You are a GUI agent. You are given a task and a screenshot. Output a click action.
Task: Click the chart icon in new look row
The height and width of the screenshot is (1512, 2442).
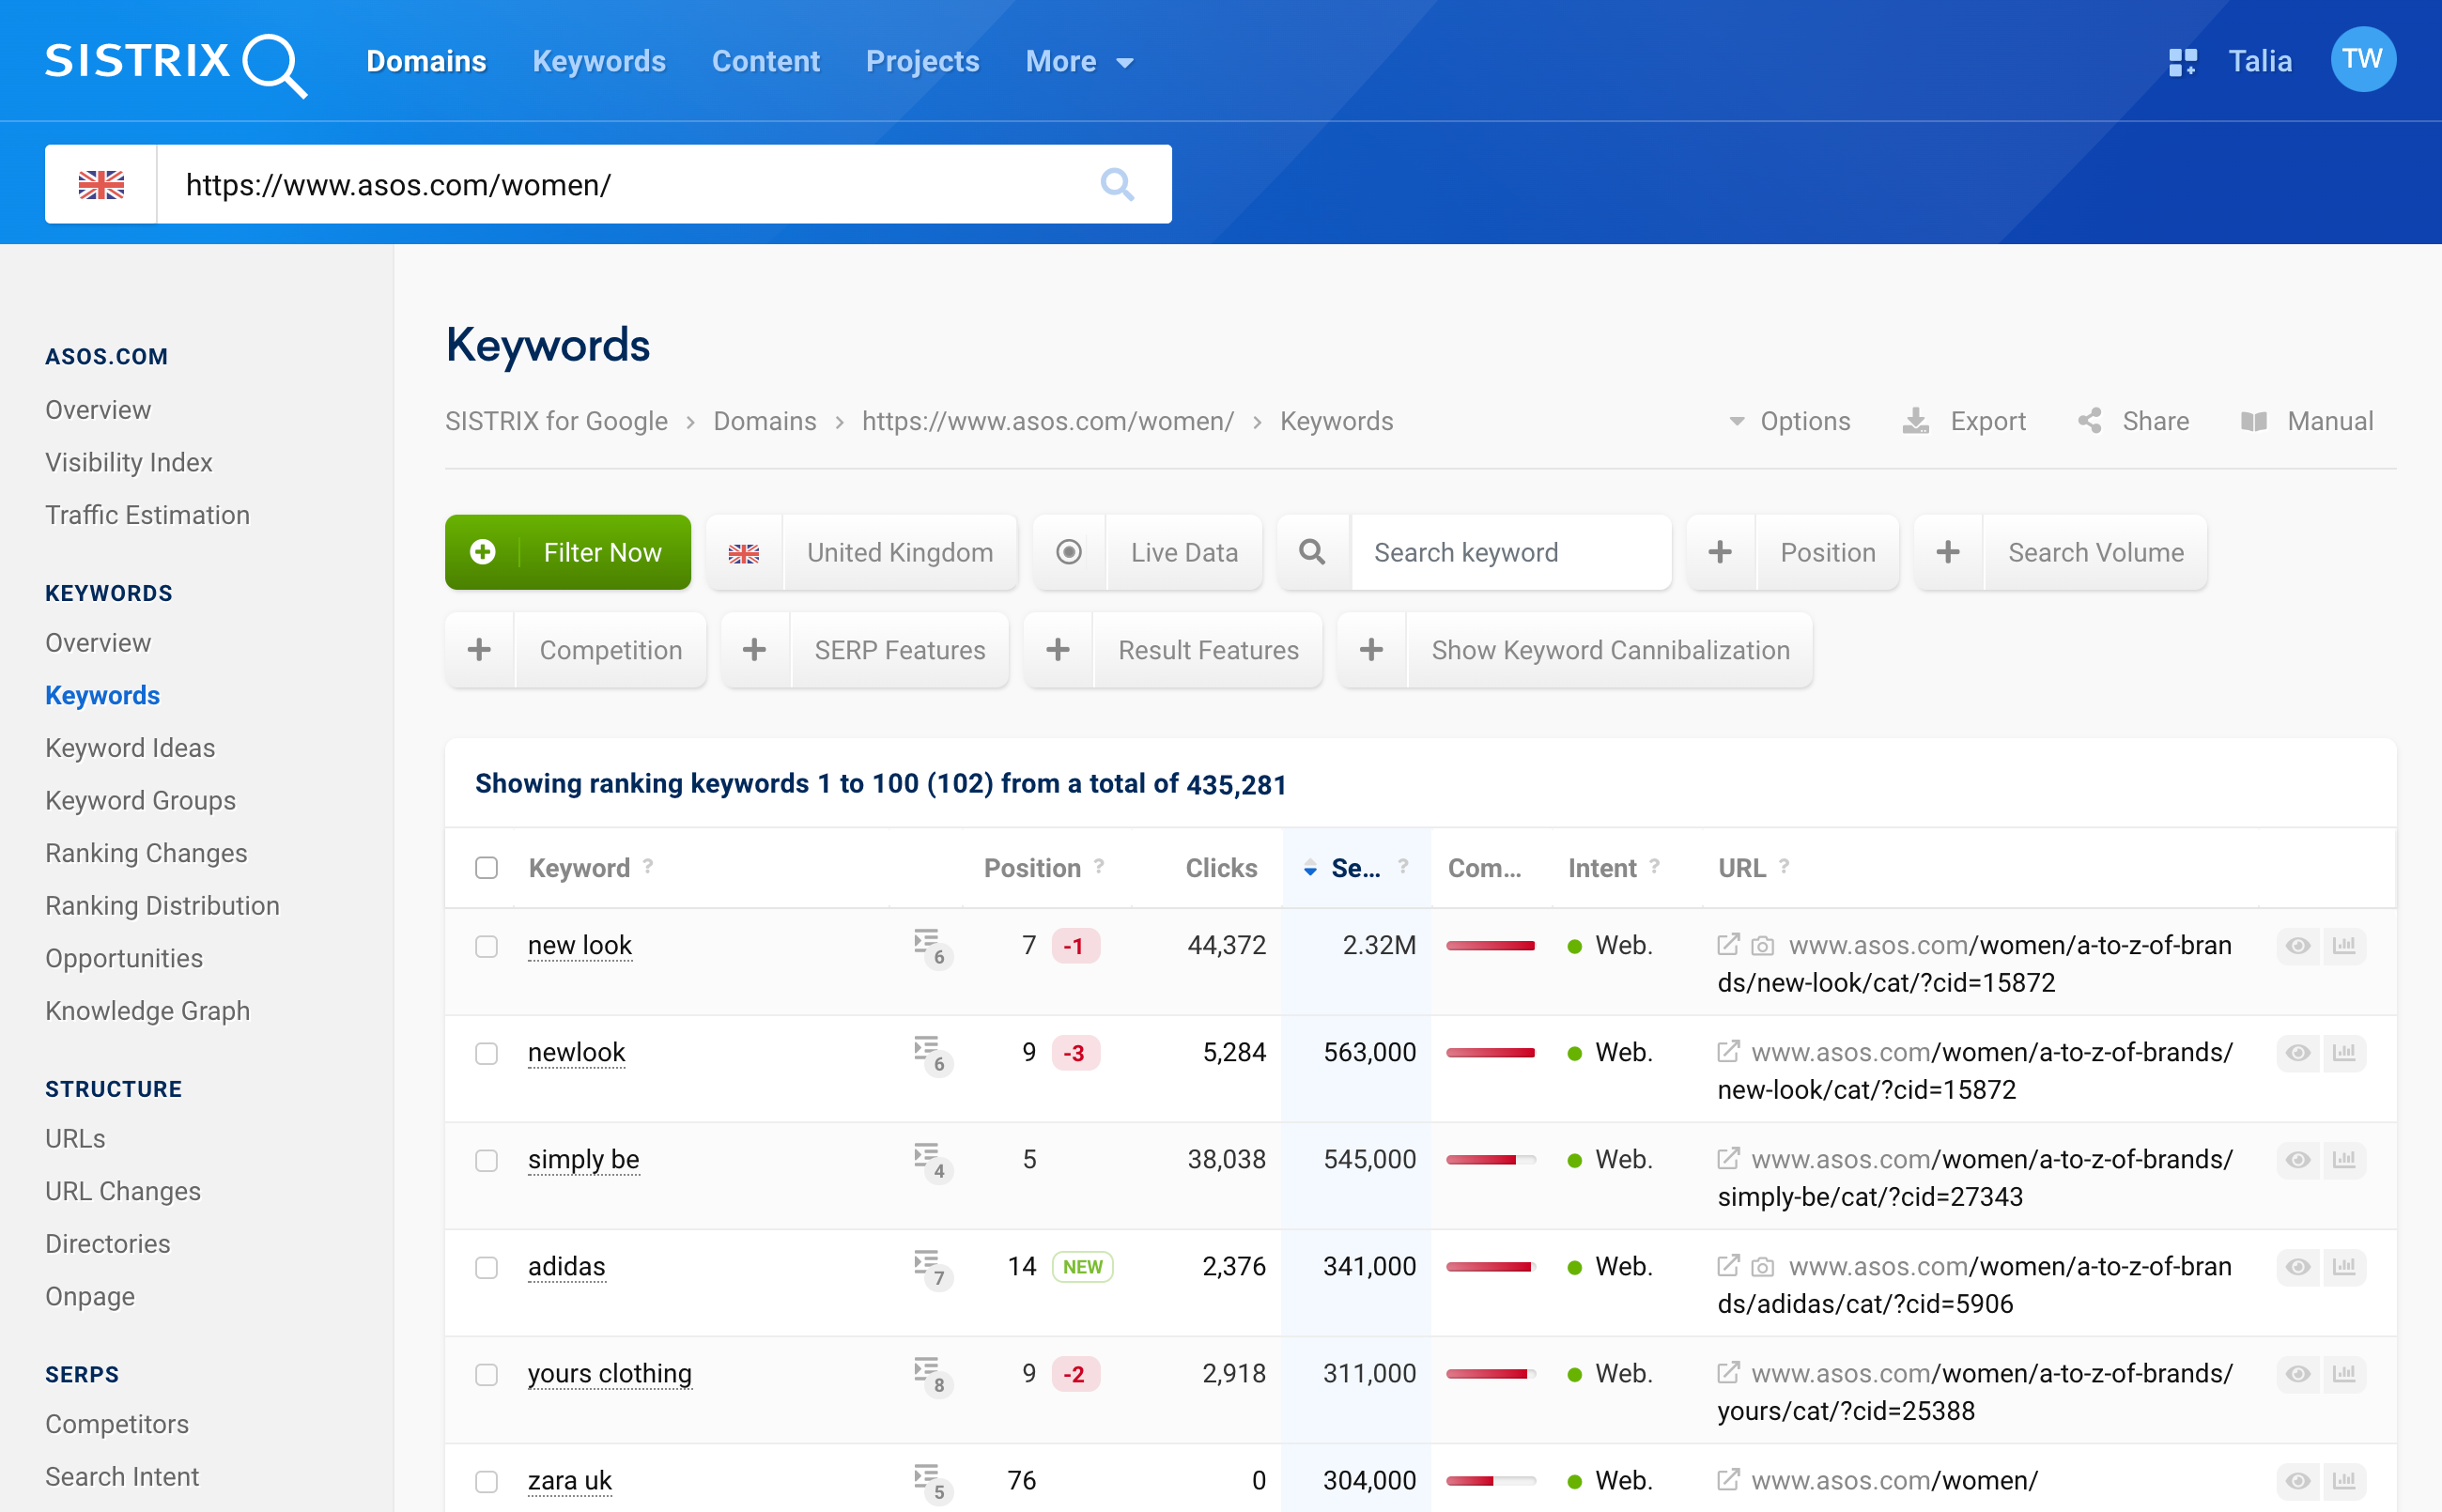tap(2344, 945)
